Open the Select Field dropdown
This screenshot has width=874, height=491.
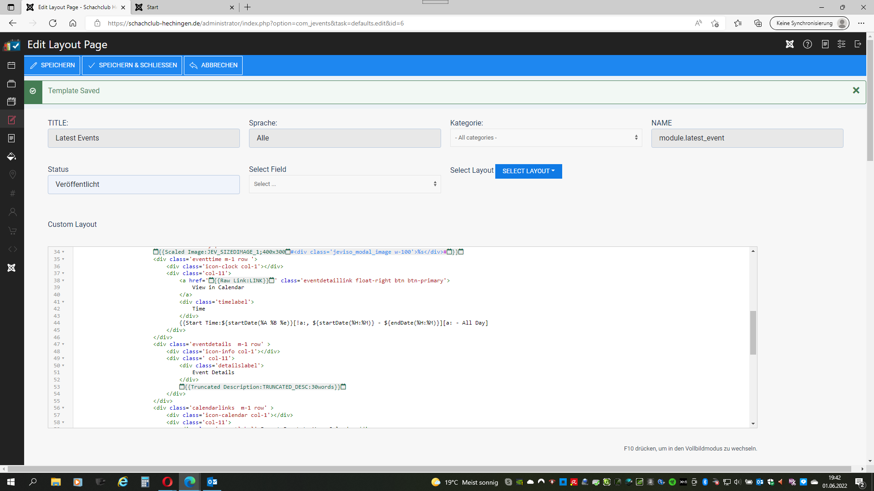(x=345, y=184)
